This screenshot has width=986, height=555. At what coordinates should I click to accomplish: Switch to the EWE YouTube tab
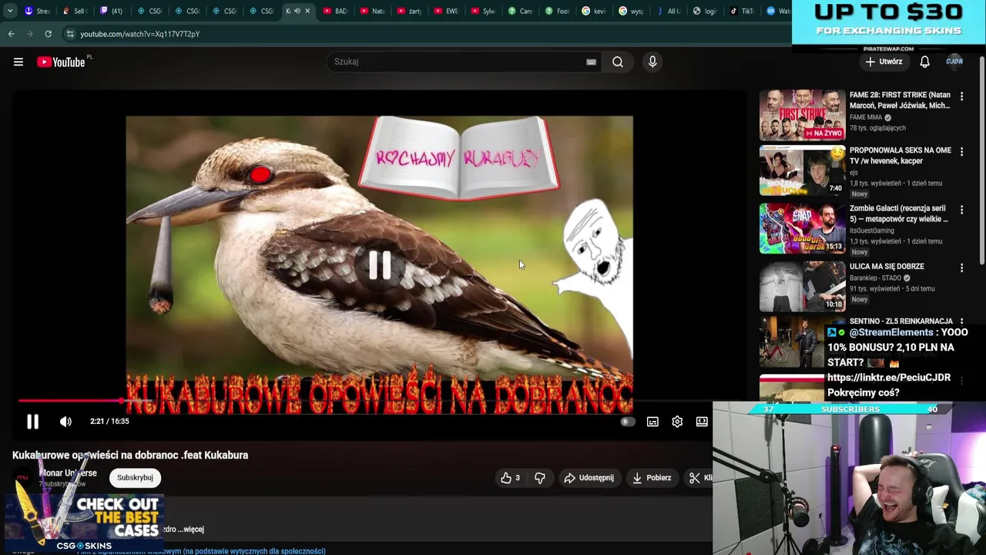(x=446, y=11)
